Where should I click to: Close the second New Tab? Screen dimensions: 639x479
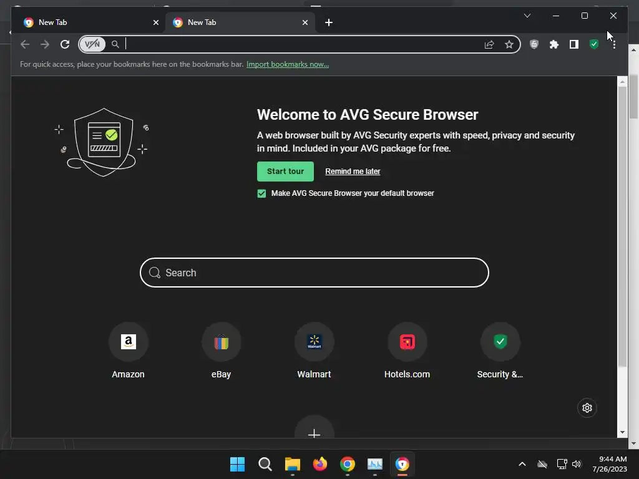(x=305, y=22)
